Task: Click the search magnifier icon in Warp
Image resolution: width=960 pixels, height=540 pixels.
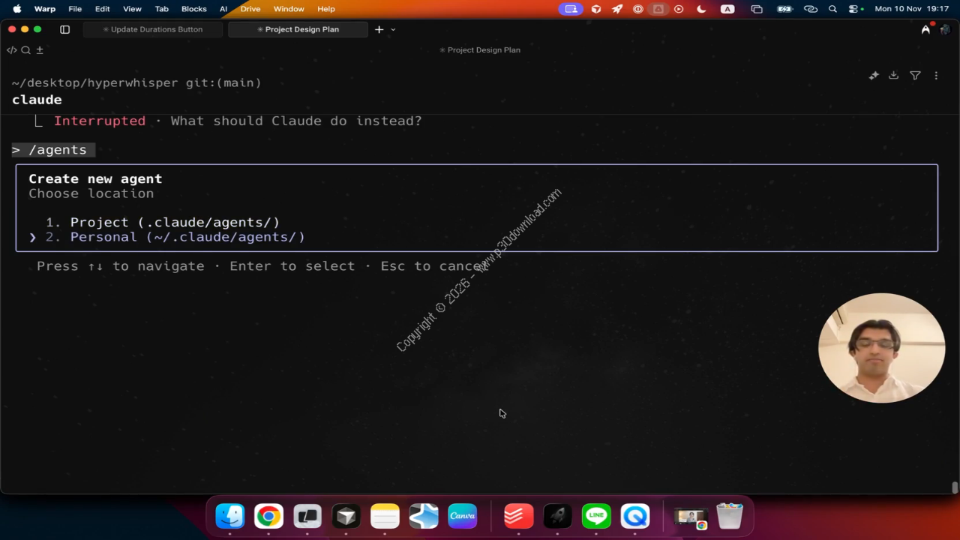Action: 25,50
